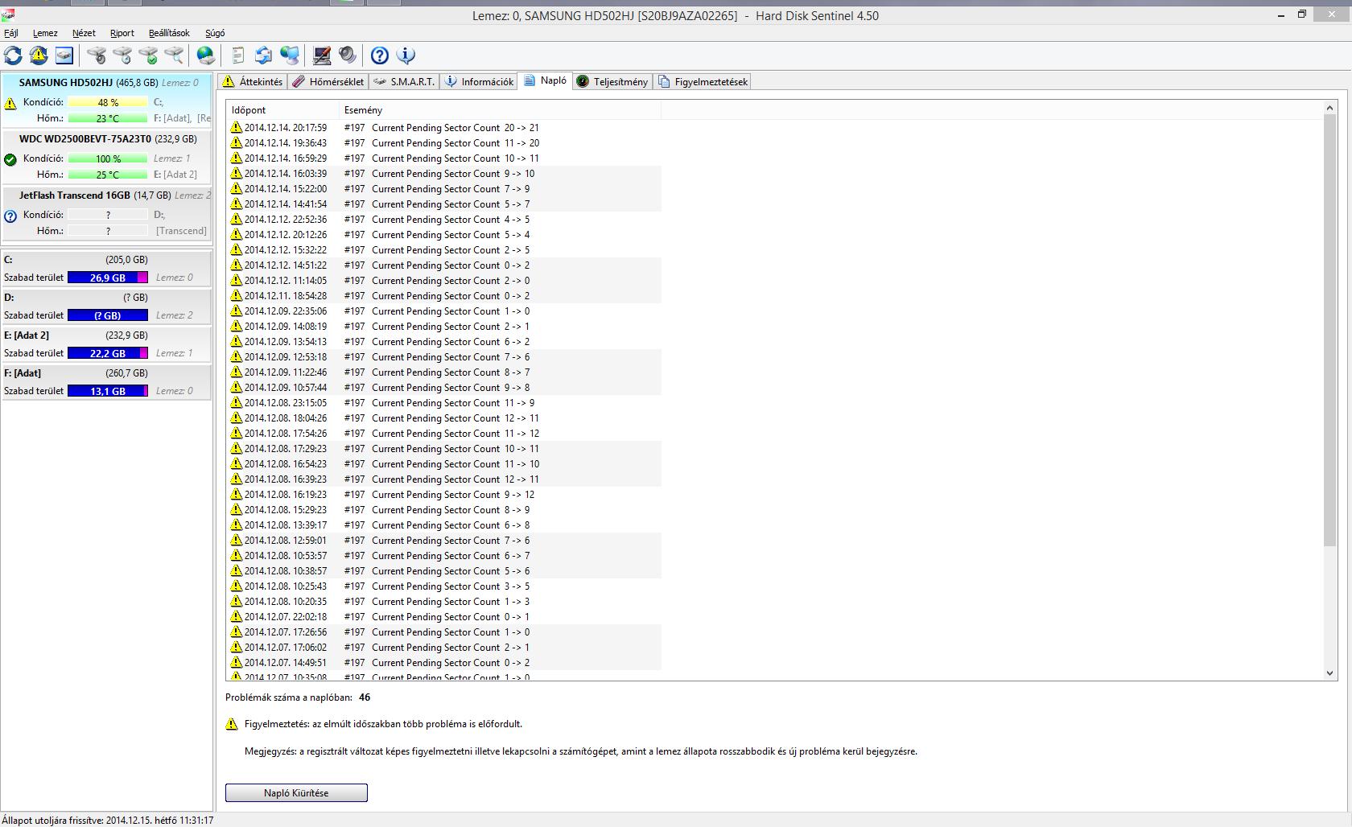This screenshot has width=1352, height=827.
Task: Select the JetFlash Transcend 16GB disk
Action: [107, 214]
